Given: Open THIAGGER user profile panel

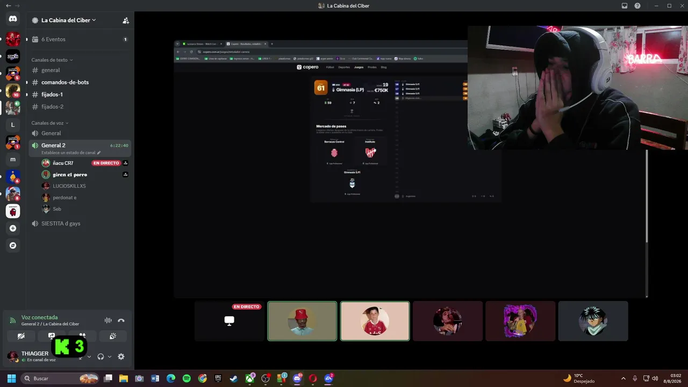Looking at the screenshot, I should [x=30, y=356].
